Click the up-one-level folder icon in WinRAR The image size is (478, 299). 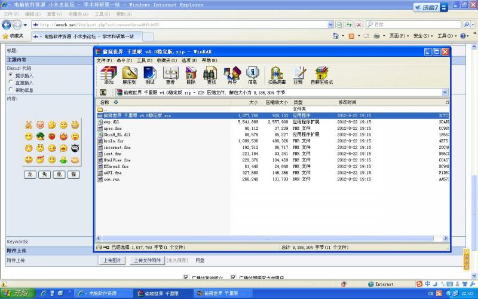(x=103, y=92)
